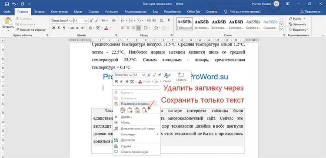Click the increase indent icon in the ribbon
Screen dimensions: 326x158
155,20
